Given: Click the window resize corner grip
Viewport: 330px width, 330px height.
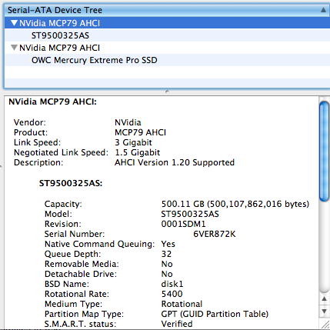Looking at the screenshot, I should [325, 325].
